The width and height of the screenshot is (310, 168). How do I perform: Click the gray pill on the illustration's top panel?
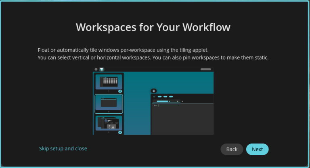pyautogui.click(x=205, y=69)
